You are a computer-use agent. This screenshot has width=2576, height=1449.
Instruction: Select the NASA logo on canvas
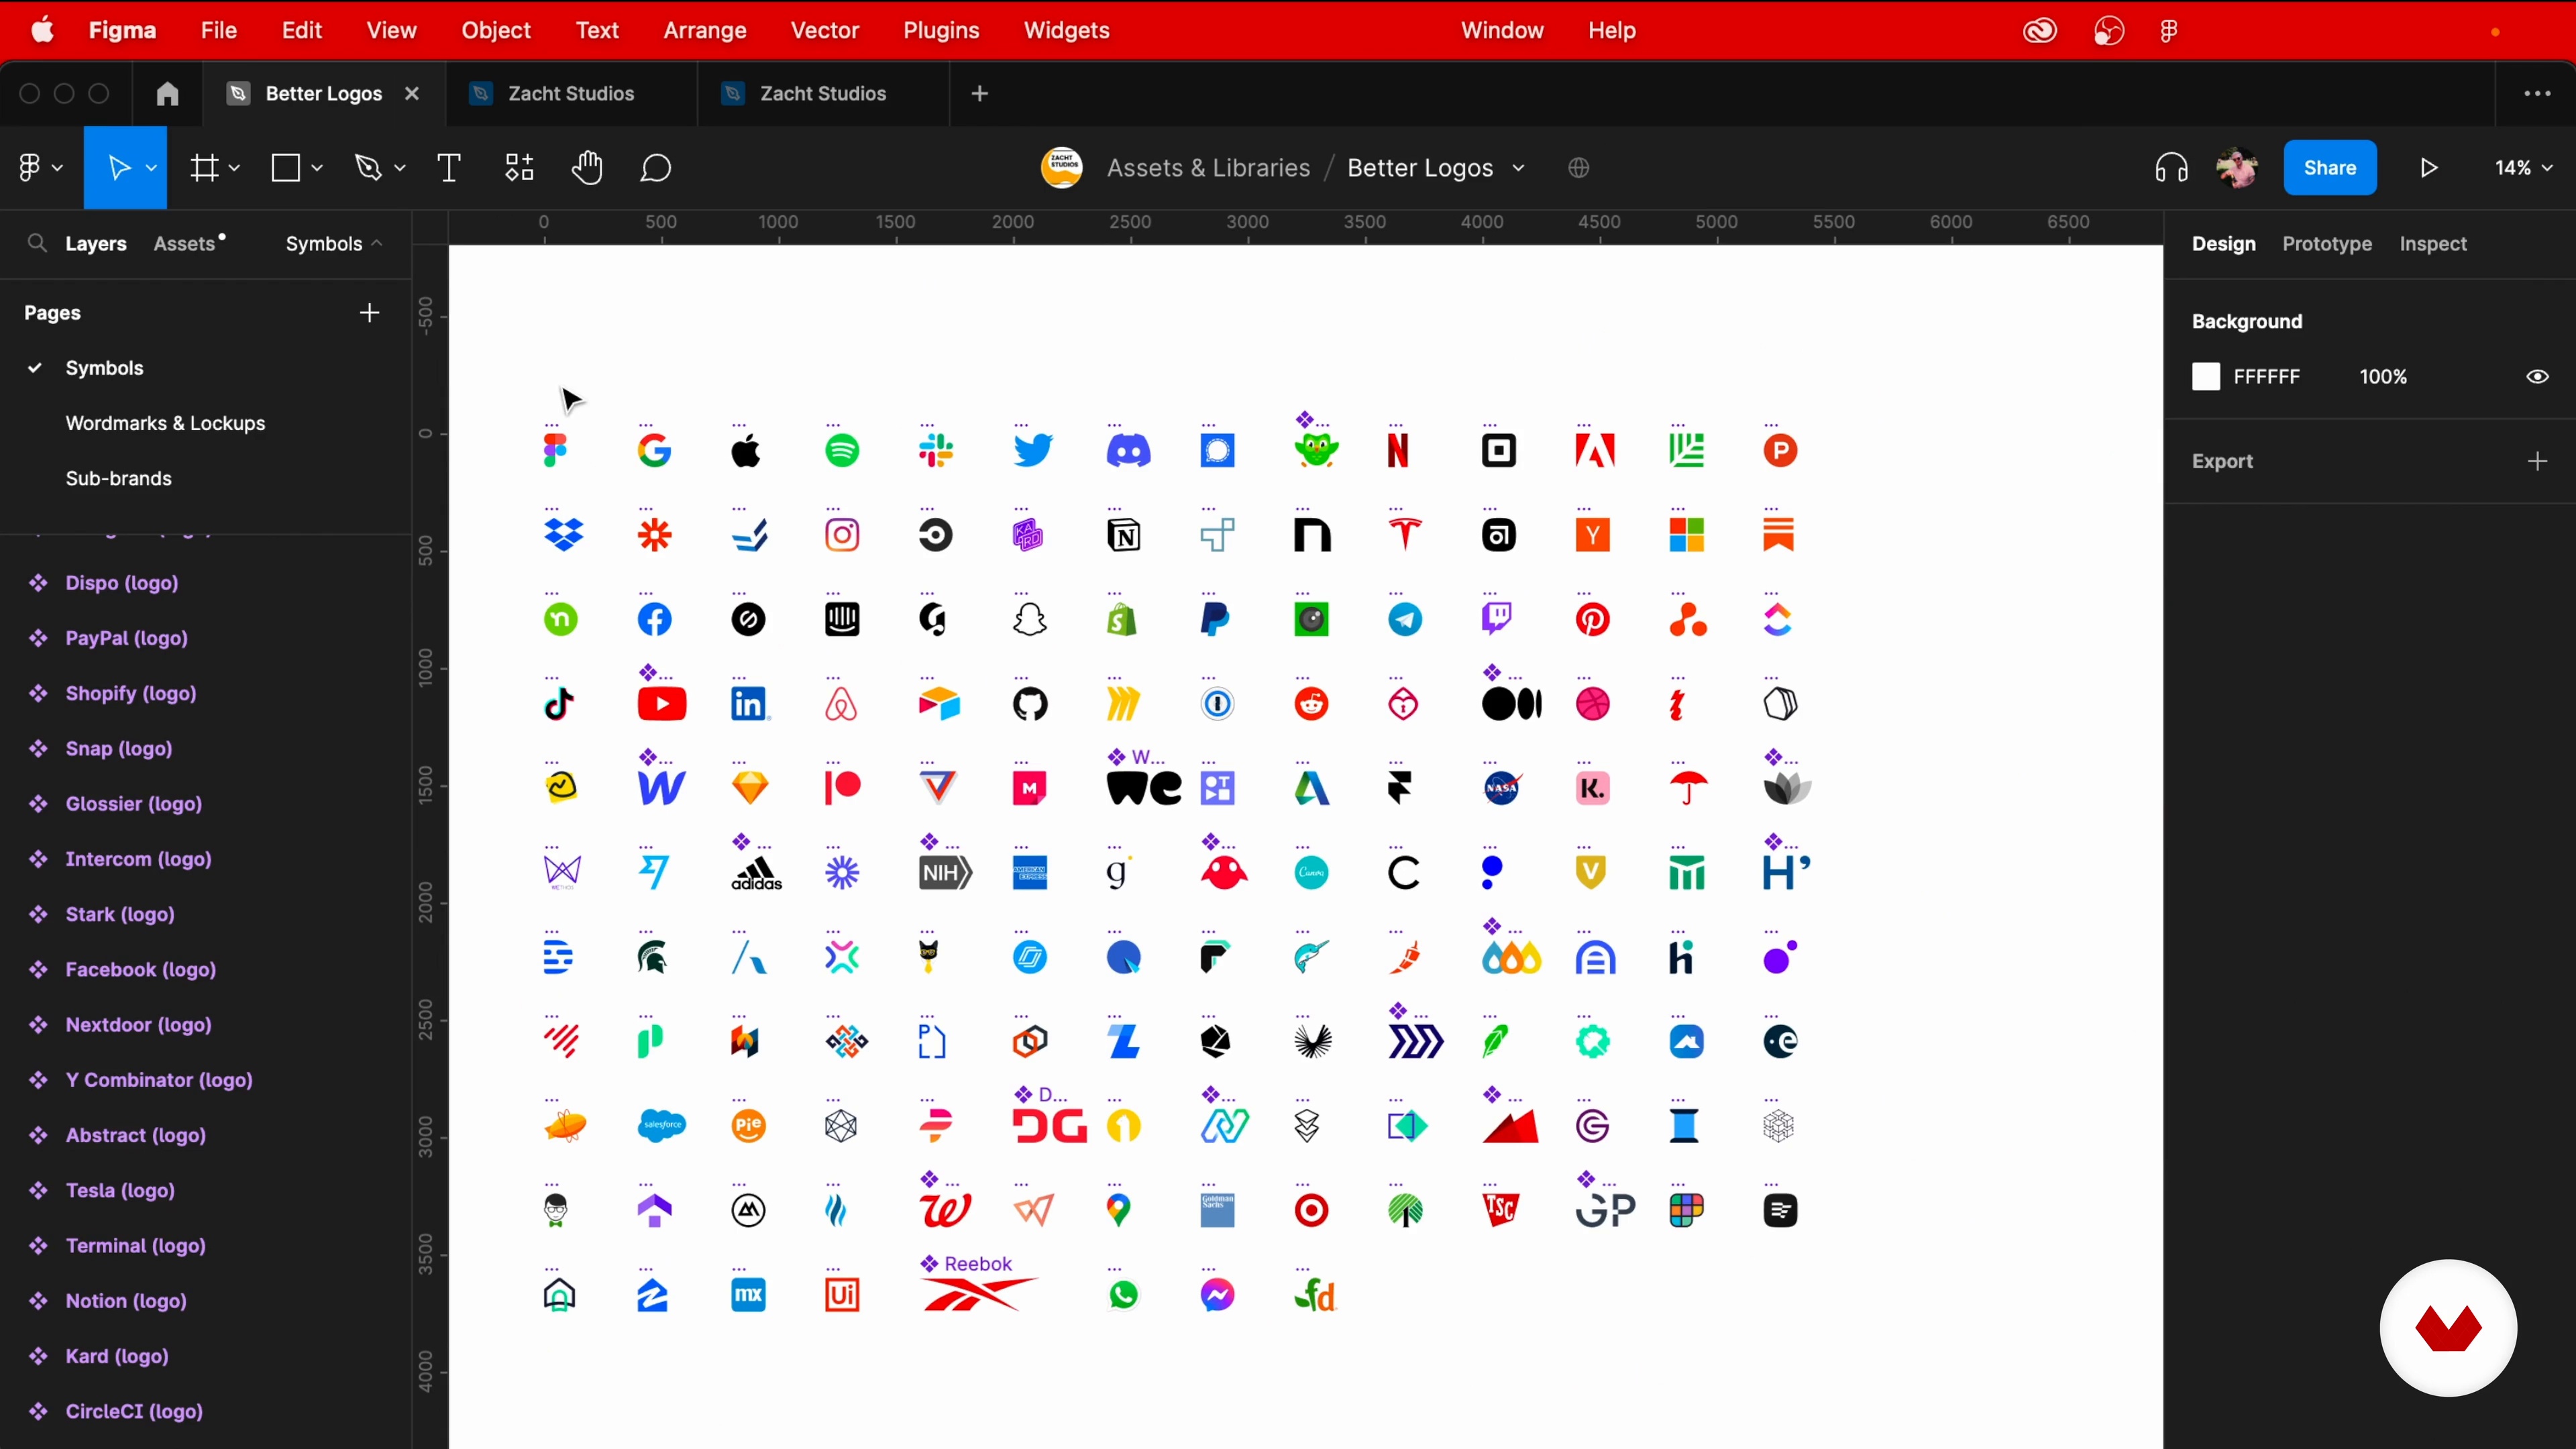[1502, 788]
